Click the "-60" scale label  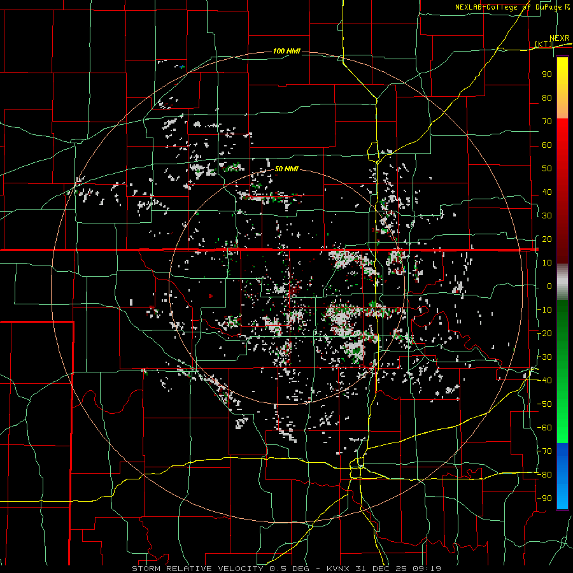tap(544, 428)
